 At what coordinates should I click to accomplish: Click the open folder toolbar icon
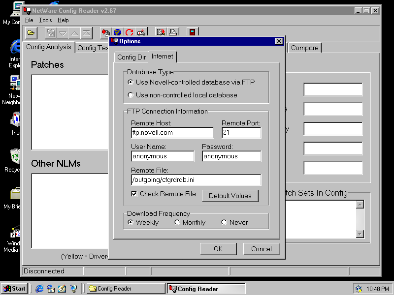pos(31,33)
